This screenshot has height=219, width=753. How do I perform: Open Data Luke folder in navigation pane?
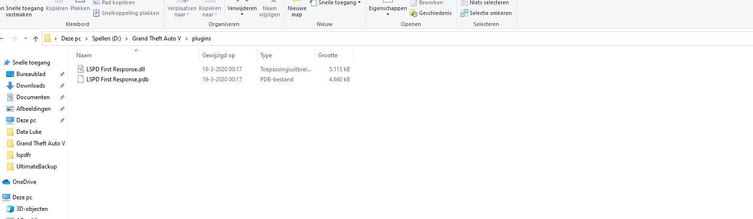(29, 132)
